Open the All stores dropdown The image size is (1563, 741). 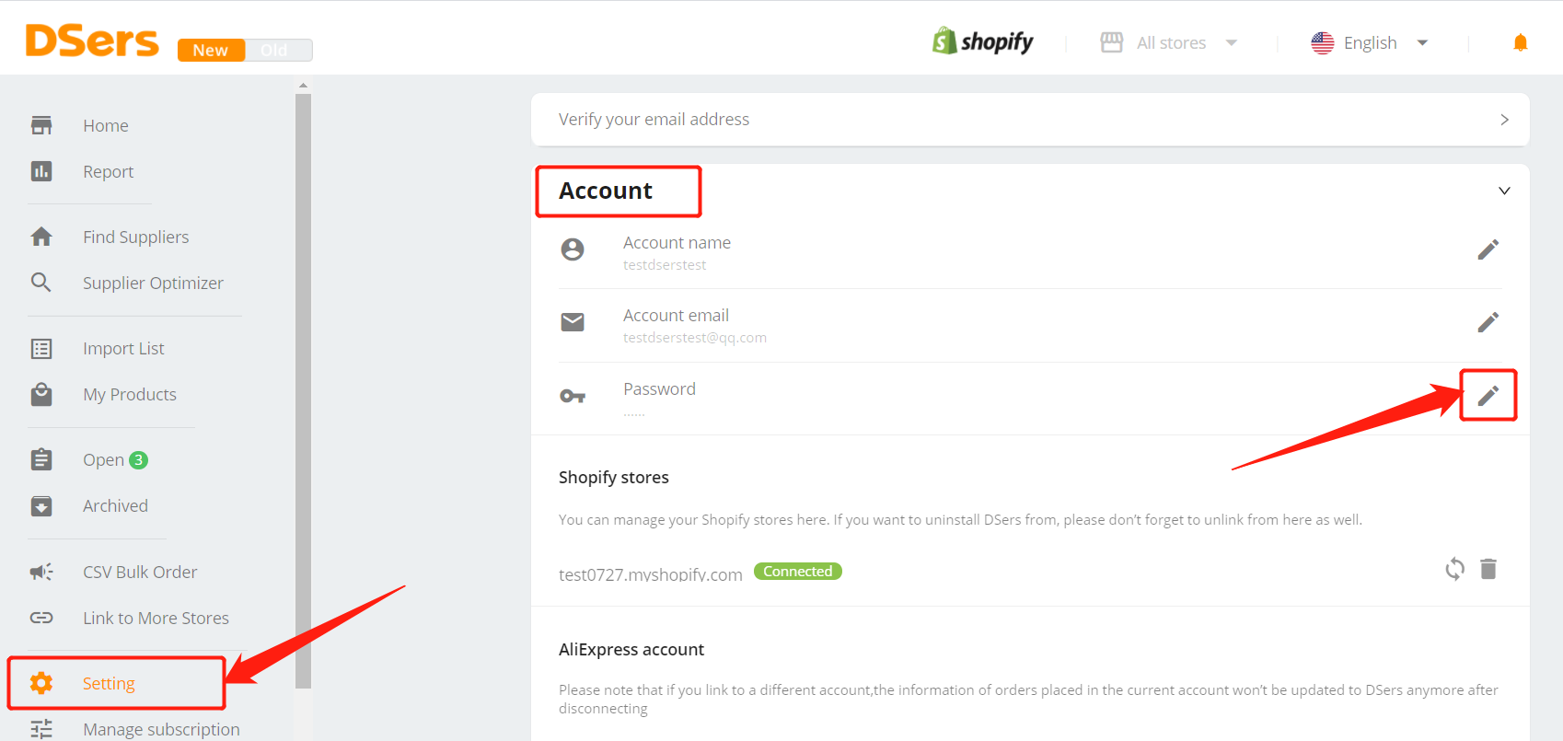1169,43
